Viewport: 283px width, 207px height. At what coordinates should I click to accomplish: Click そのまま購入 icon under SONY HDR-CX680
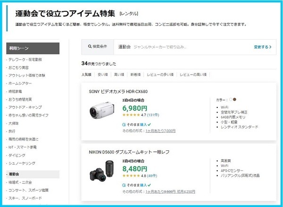(124, 124)
